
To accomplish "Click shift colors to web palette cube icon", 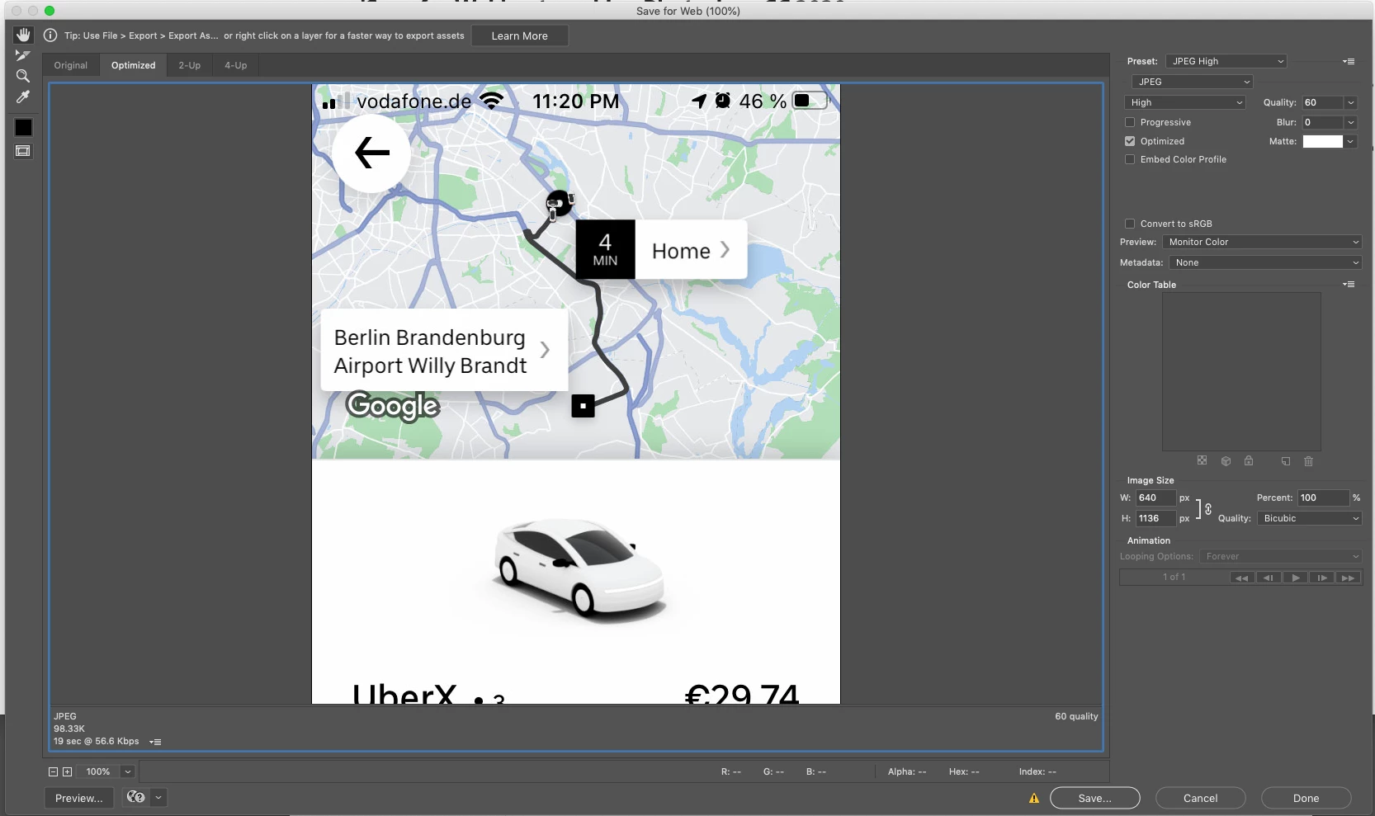I will coord(1226,460).
